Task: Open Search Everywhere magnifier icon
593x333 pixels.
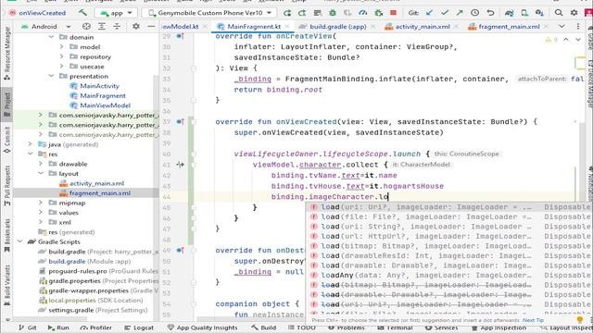Action: click(559, 13)
